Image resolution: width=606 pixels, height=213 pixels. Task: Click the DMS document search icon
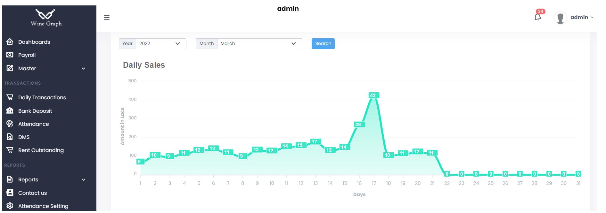pyautogui.click(x=10, y=137)
